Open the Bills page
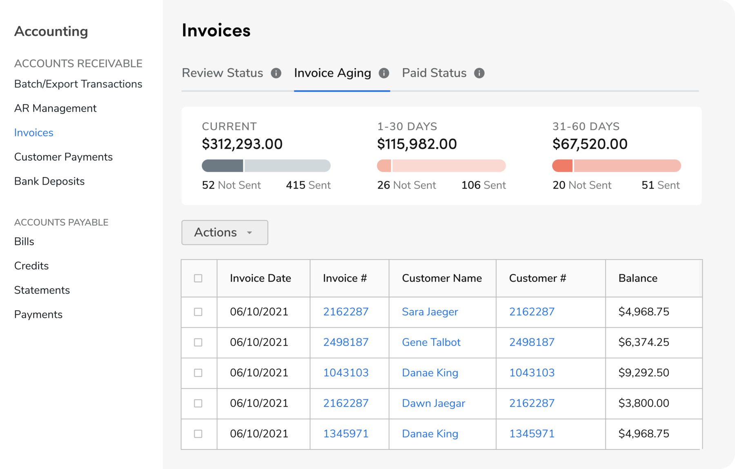The width and height of the screenshot is (735, 469). coord(24,241)
